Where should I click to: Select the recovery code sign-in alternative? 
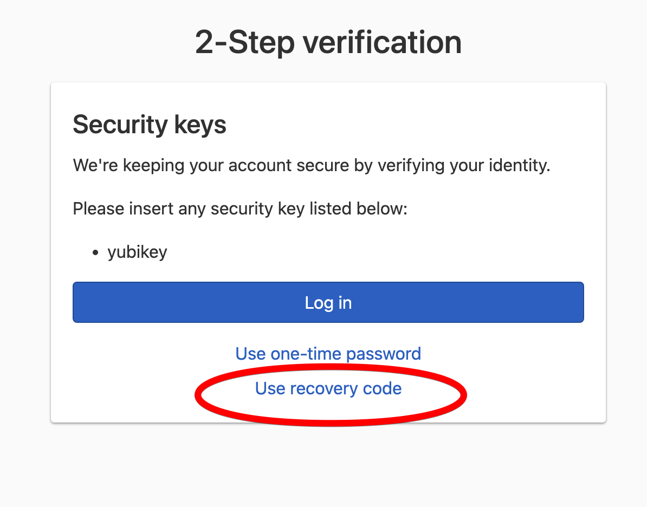(328, 388)
